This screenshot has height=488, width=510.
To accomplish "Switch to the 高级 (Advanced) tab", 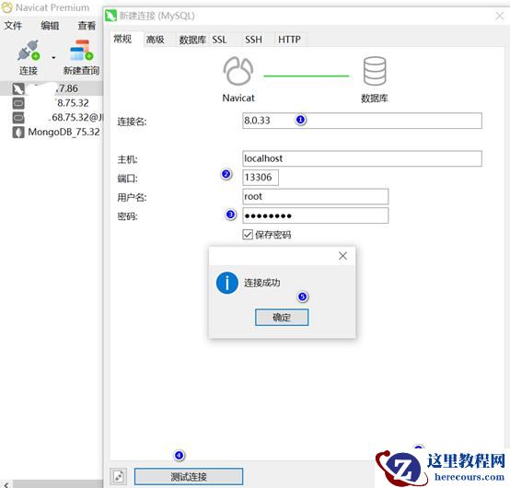I will 156,40.
